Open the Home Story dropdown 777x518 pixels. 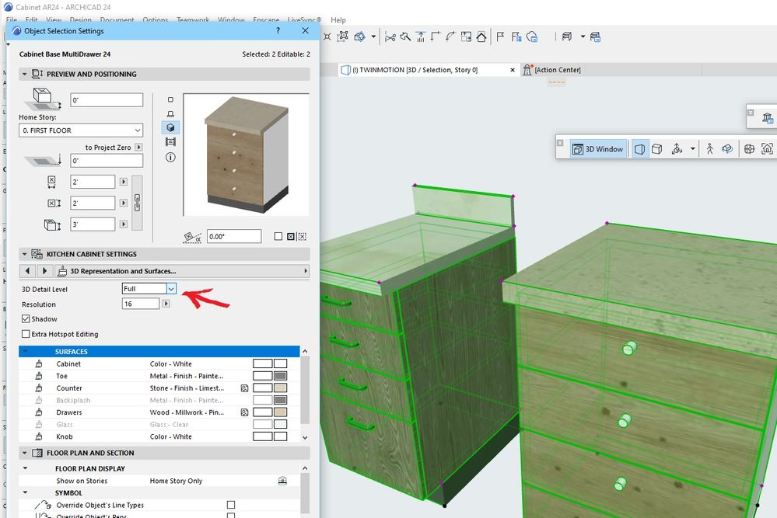(x=81, y=130)
